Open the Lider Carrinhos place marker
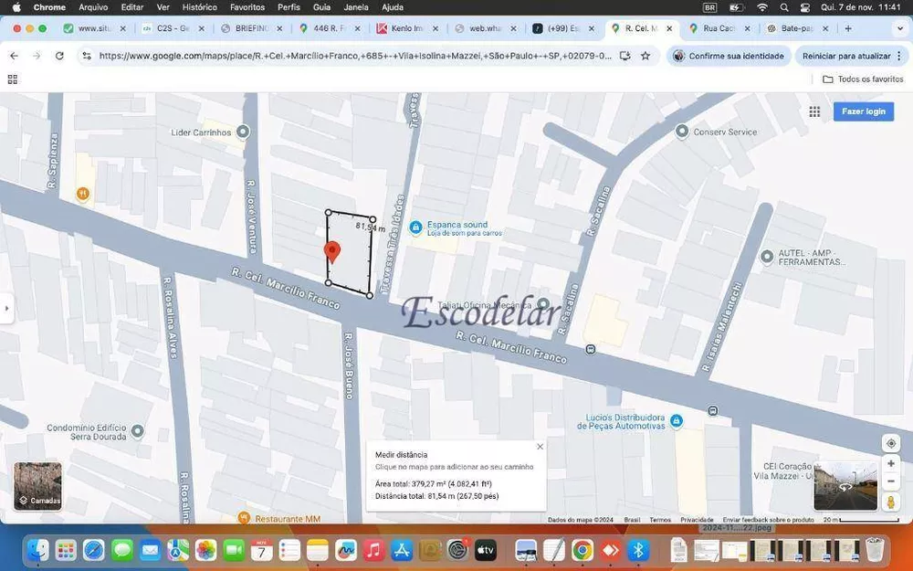The height and width of the screenshot is (571, 913). 243,132
